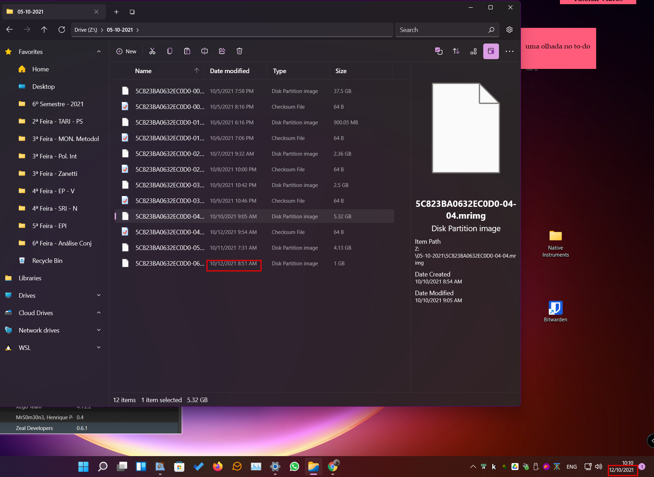Open the three-dot more options menu

(509, 51)
